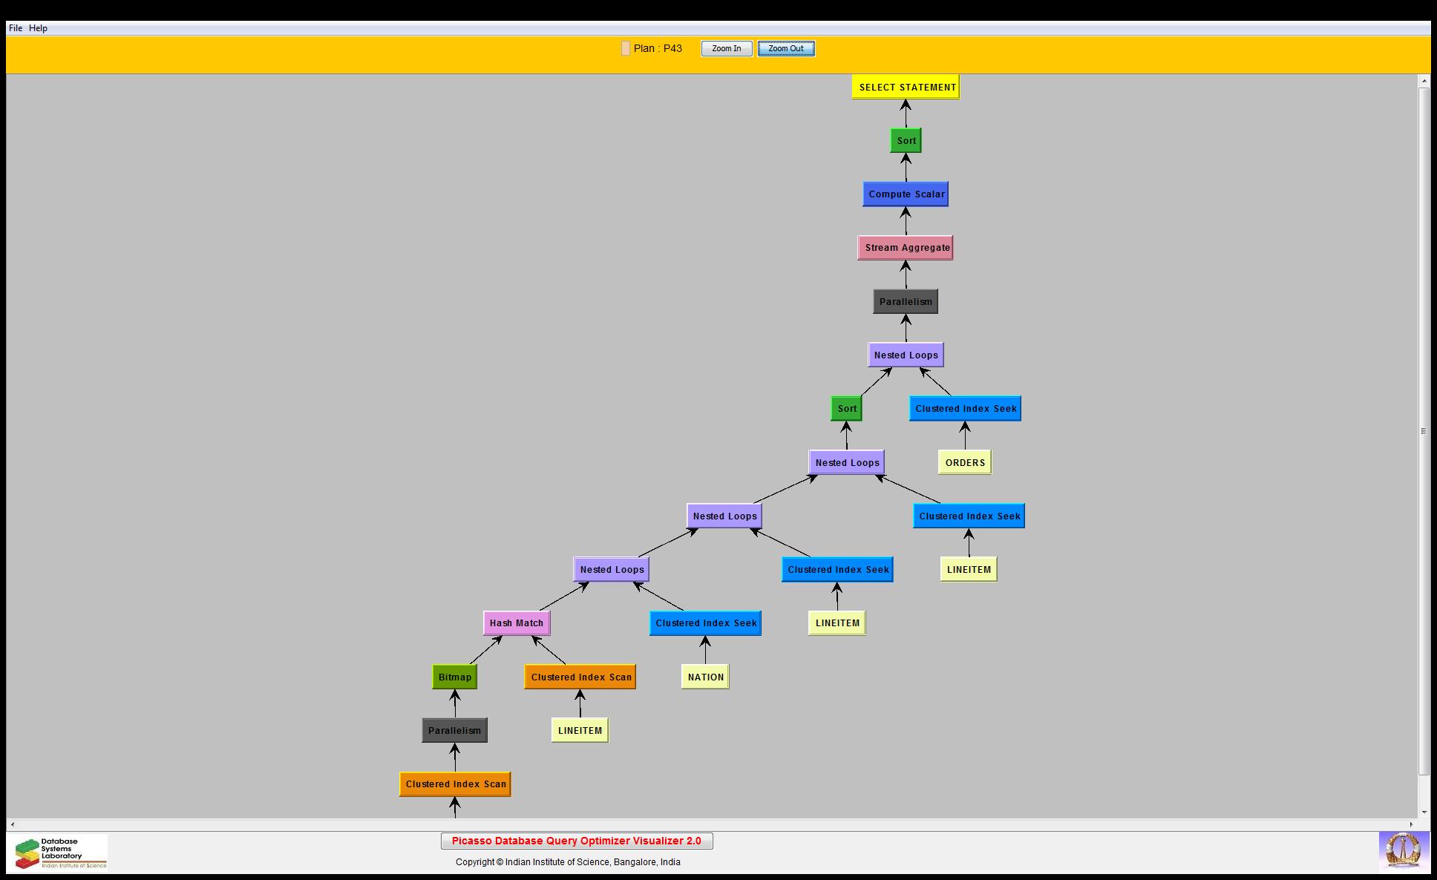The image size is (1437, 880).
Task: Click the top Sort node below SELECT STATEMENT
Action: pyautogui.click(x=906, y=140)
